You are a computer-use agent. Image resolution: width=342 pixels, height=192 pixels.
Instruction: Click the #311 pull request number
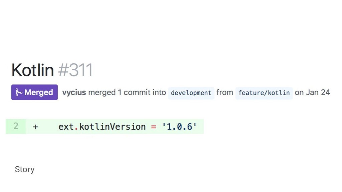point(75,70)
